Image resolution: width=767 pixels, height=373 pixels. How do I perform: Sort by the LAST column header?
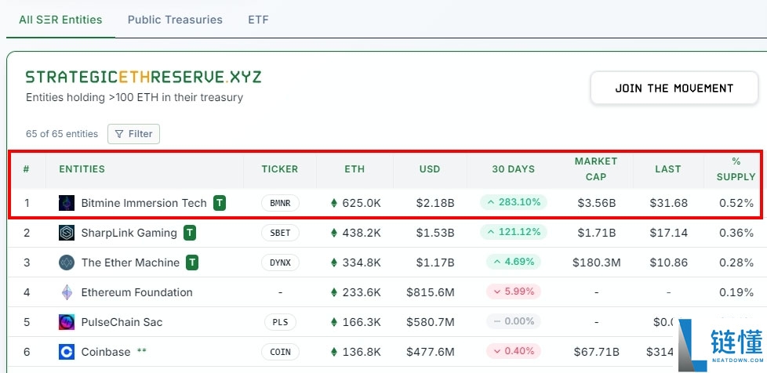668,169
